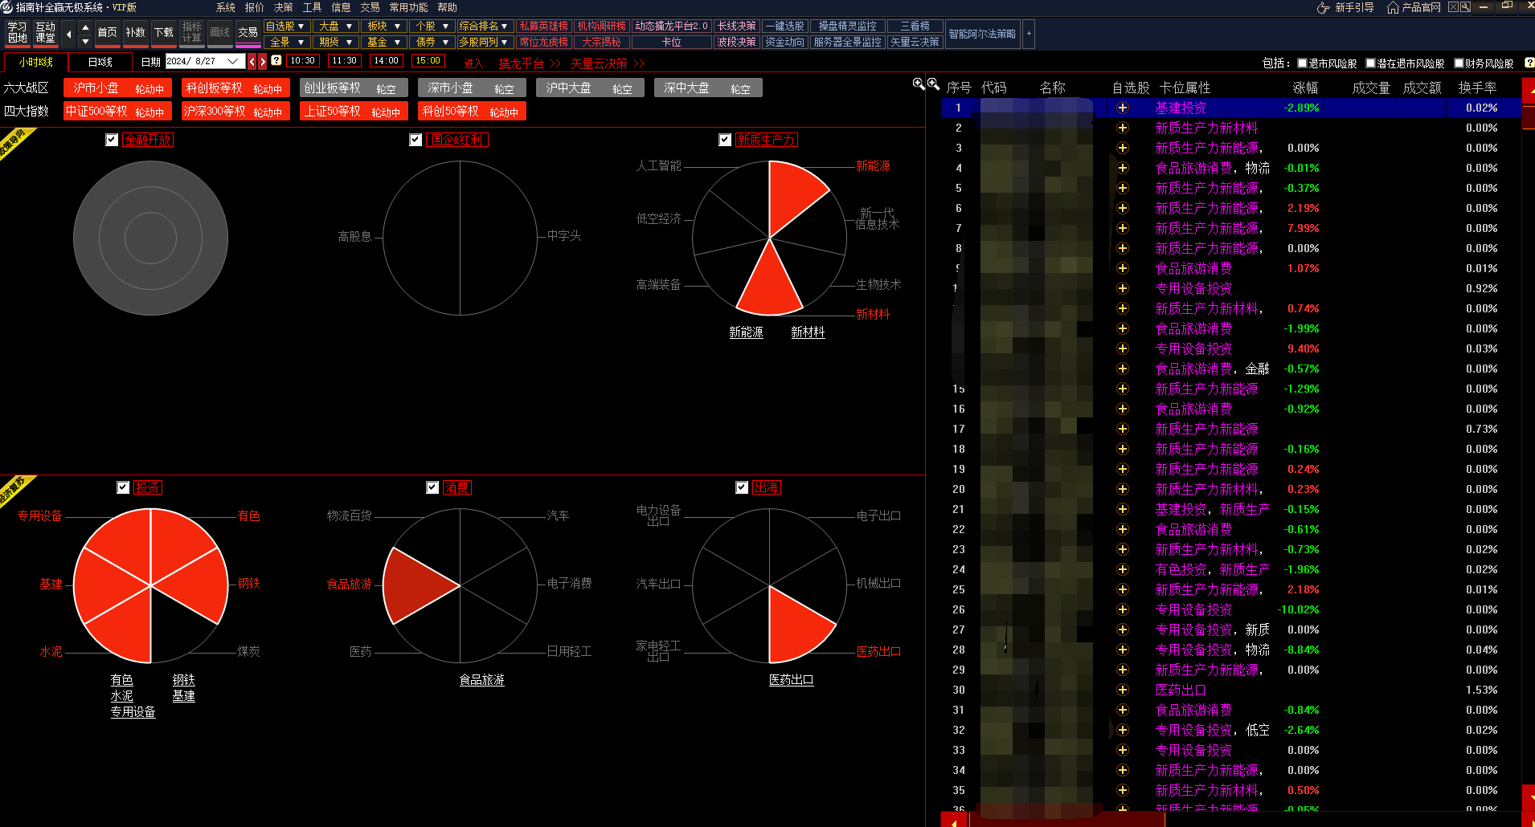Expand the 综合排名 dropdown
Viewport: 1535px width, 827px height.
pos(484,26)
